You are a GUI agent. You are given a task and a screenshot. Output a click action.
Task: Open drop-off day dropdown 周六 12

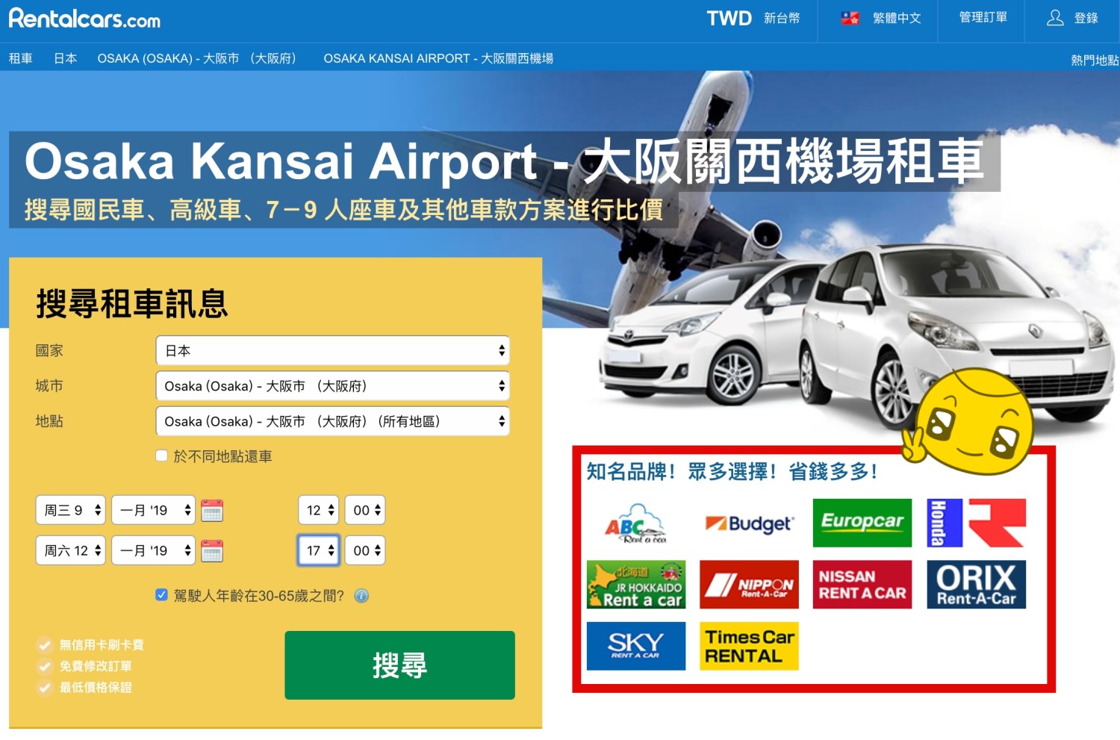tap(70, 550)
